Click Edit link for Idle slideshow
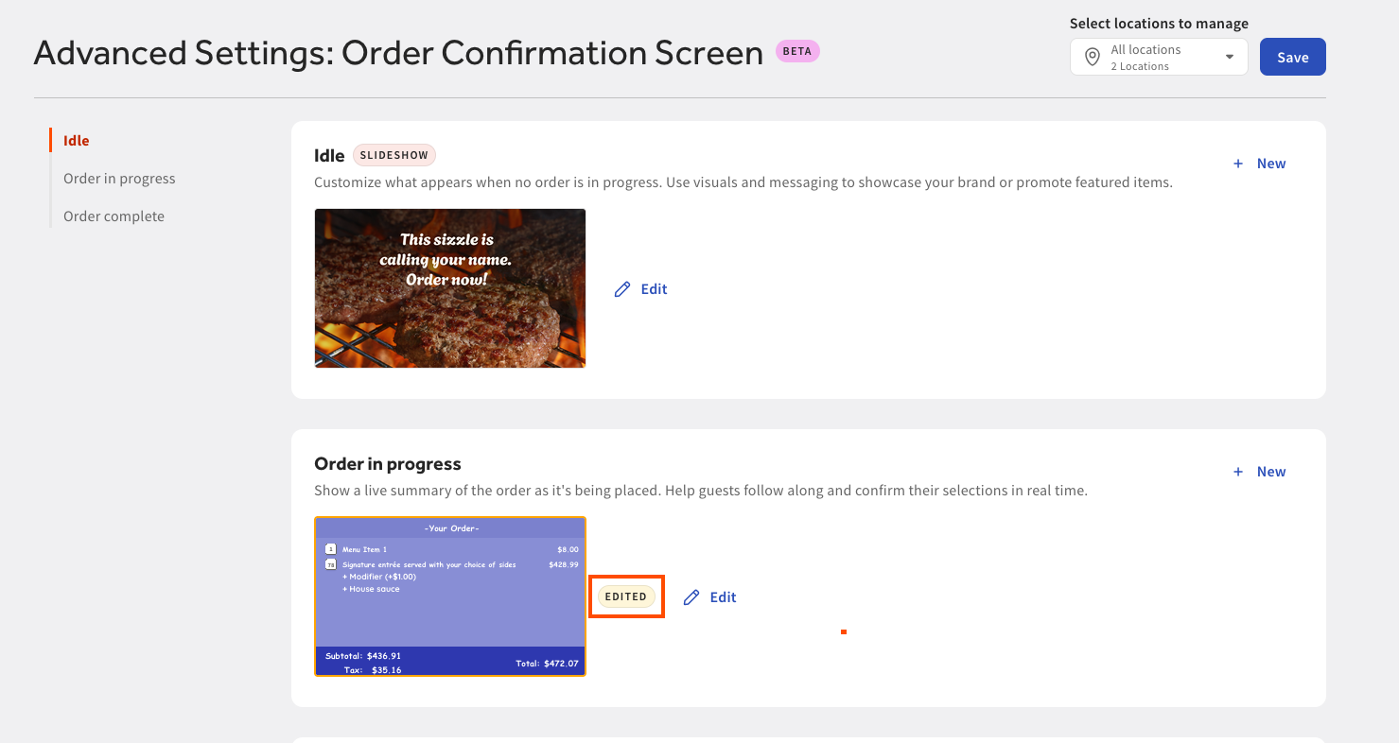This screenshot has width=1399, height=743. [654, 289]
